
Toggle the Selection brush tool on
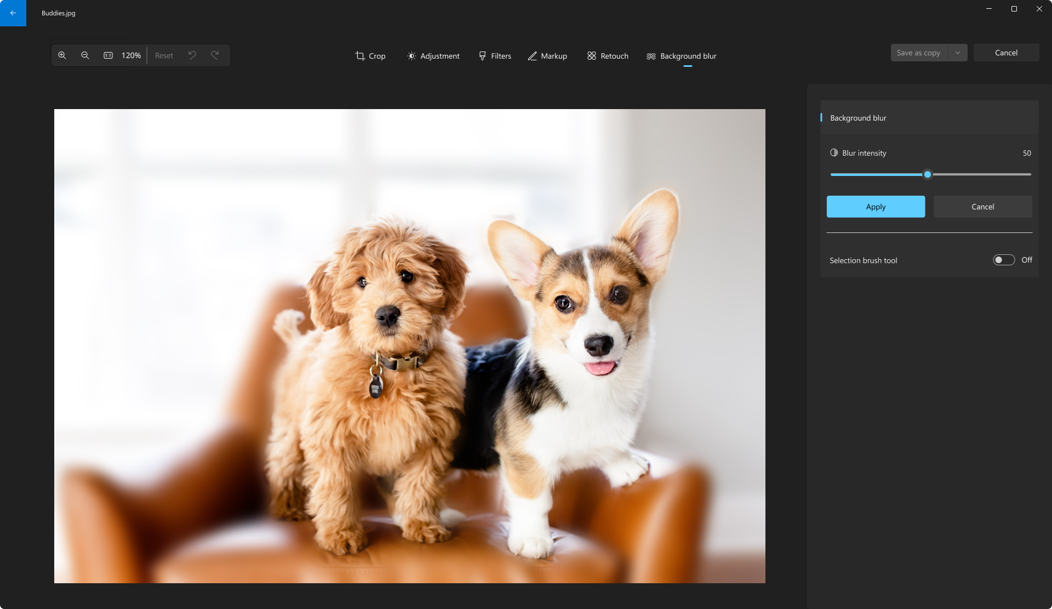pyautogui.click(x=1003, y=259)
